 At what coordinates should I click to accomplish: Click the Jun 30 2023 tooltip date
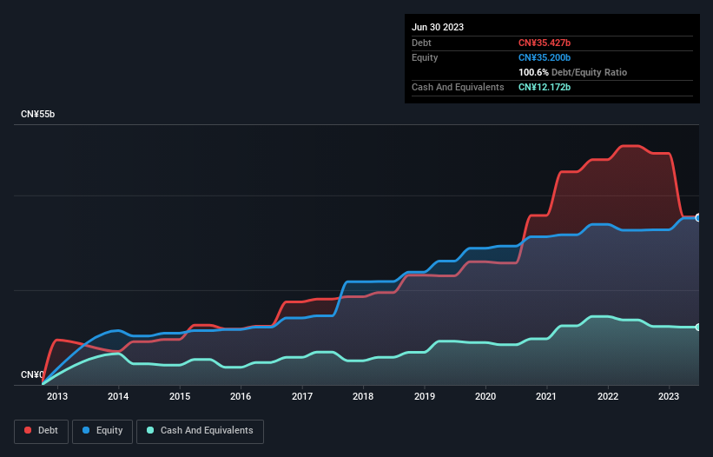[438, 27]
